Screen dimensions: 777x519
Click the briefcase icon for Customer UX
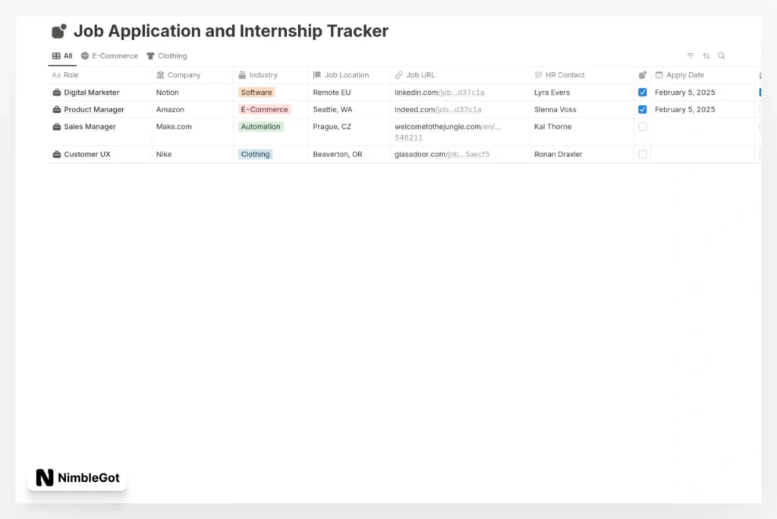pos(57,155)
